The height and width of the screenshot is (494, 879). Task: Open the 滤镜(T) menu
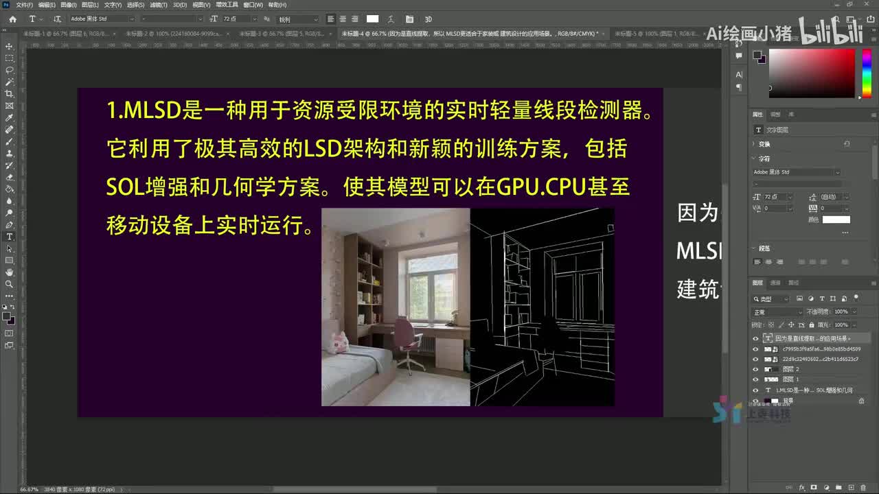pyautogui.click(x=159, y=5)
